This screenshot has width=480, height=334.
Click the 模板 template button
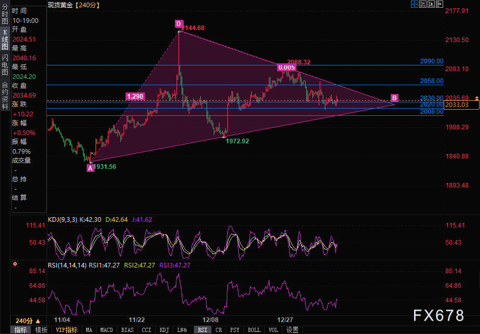click(41, 330)
